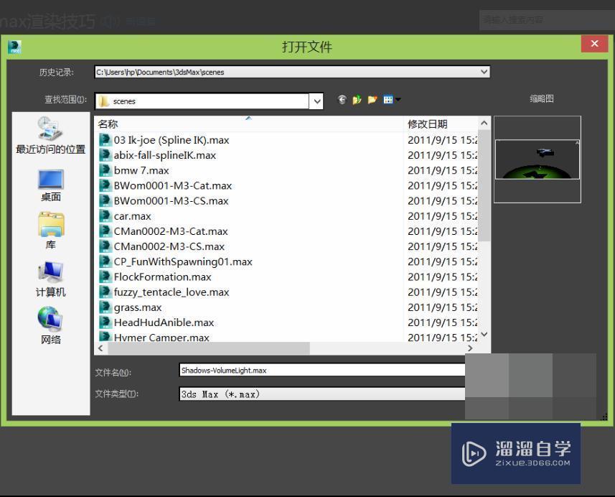Open Recent Places in sidebar
This screenshot has height=497, width=615.
pyautogui.click(x=51, y=136)
